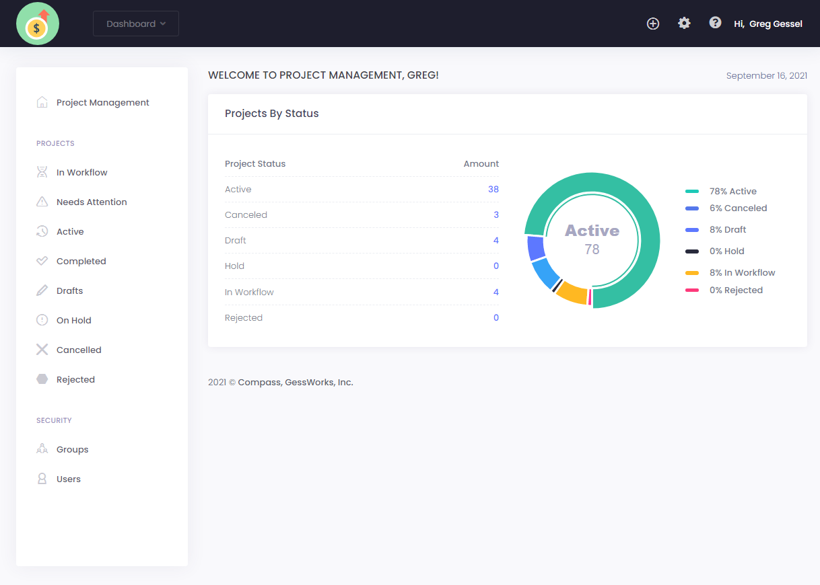Click Draft amount 4 in table

click(x=496, y=240)
